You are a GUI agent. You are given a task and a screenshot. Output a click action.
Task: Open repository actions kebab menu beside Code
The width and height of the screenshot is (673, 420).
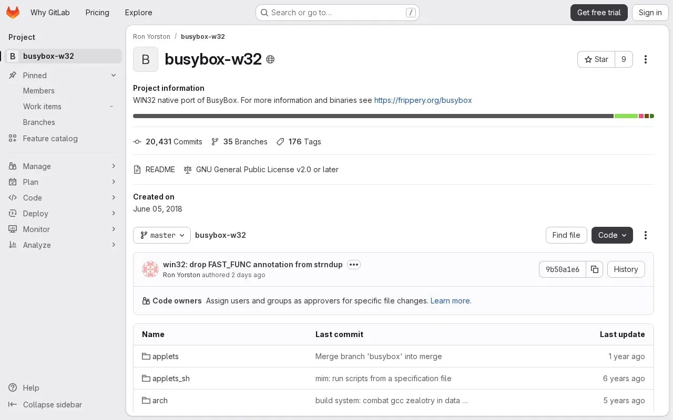(645, 235)
